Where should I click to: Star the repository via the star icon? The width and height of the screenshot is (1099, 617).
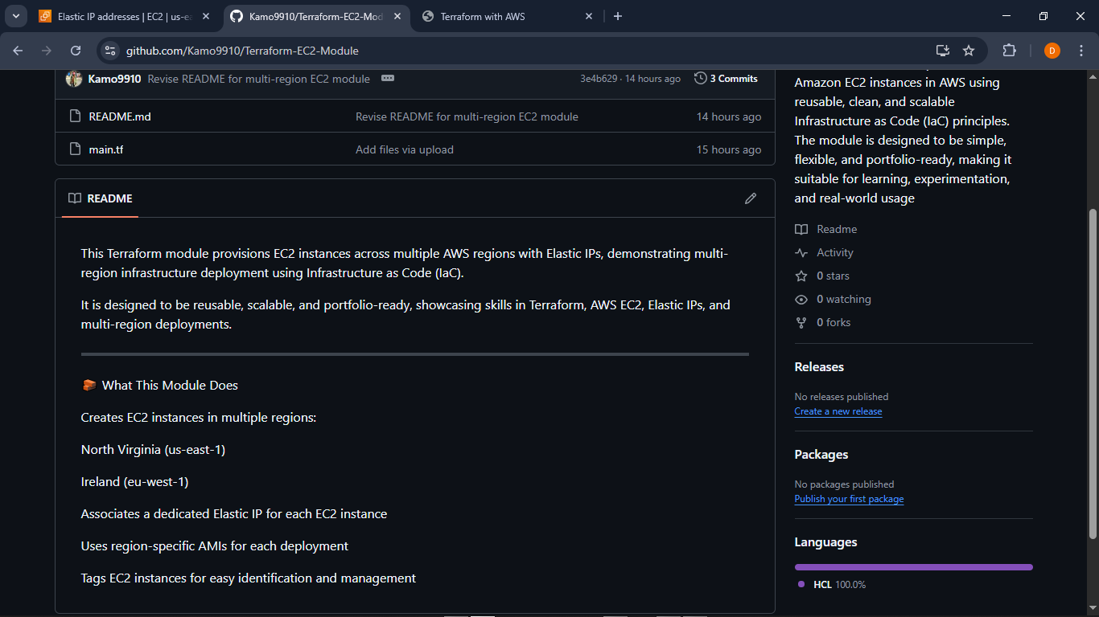[x=801, y=276]
